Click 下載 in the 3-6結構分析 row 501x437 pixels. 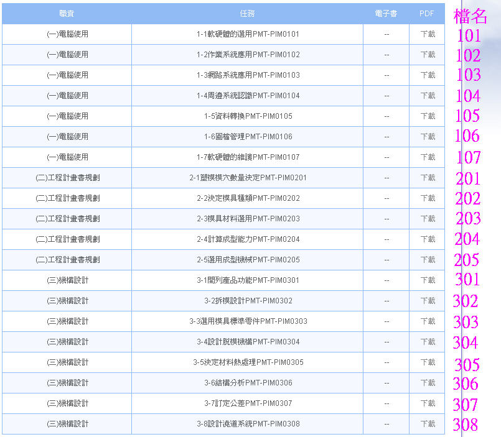click(428, 383)
